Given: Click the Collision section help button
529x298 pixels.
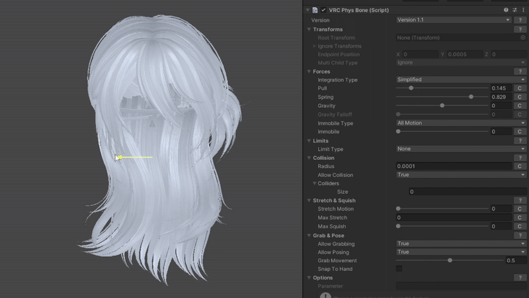Looking at the screenshot, I should point(520,158).
